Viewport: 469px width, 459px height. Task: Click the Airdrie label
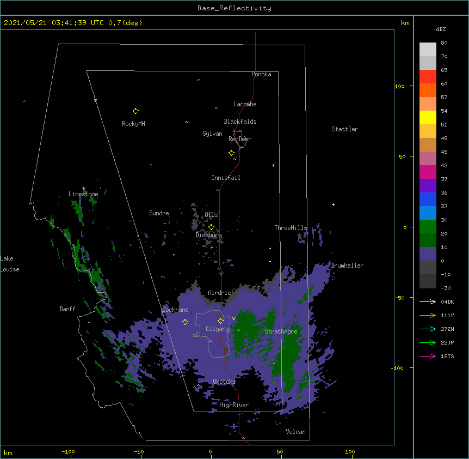click(x=219, y=293)
